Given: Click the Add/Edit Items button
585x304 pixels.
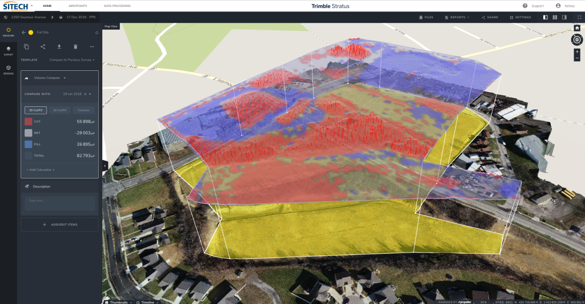Looking at the screenshot, I should (x=60, y=225).
